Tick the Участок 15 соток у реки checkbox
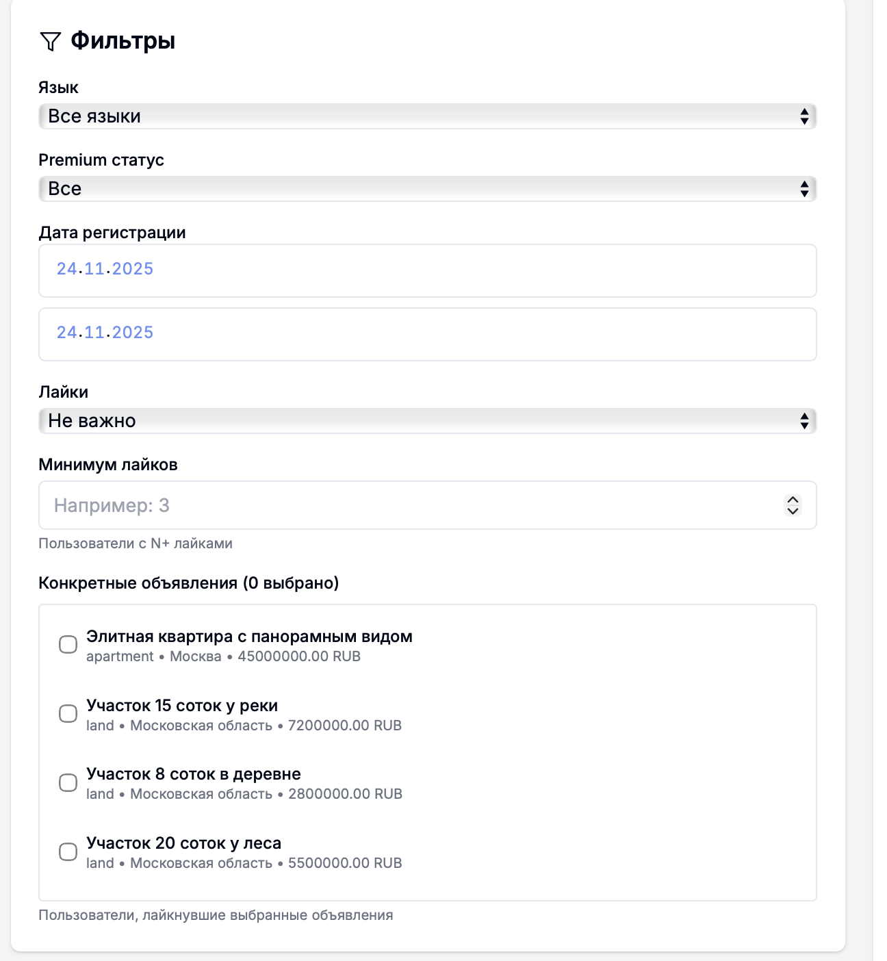Image resolution: width=887 pixels, height=961 pixels. coord(68,714)
